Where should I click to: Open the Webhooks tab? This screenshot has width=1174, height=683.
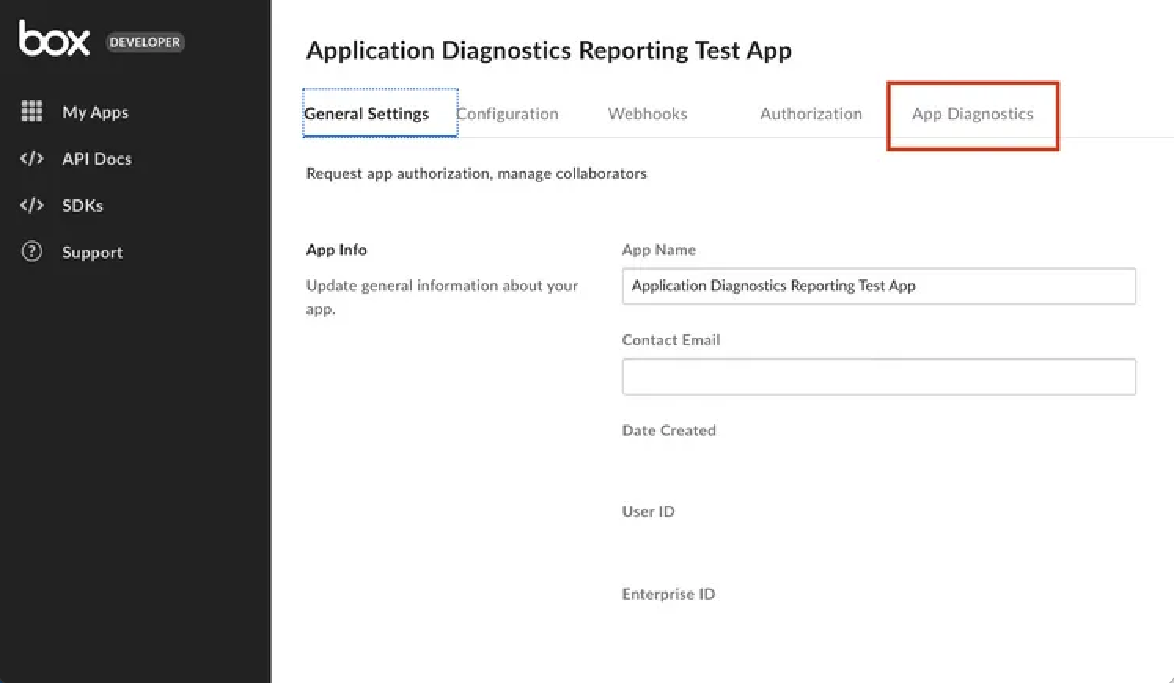[648, 114]
